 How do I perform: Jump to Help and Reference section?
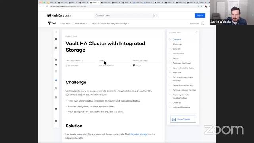coord(181,107)
